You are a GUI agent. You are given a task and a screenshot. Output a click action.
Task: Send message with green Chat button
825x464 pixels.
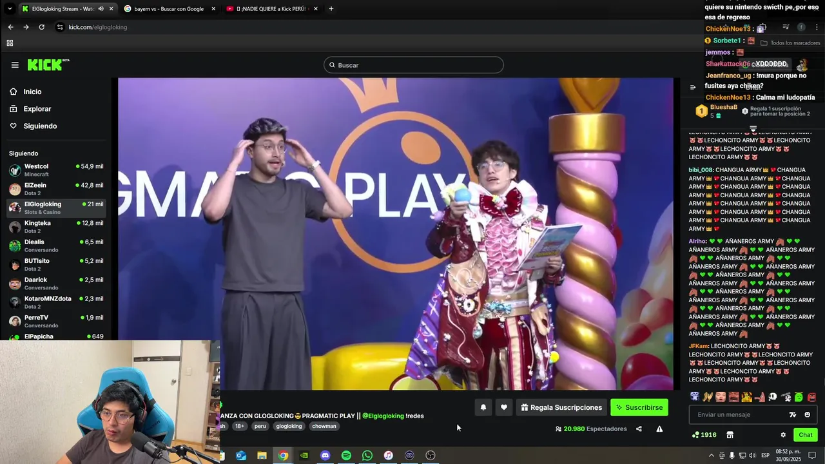(x=806, y=435)
